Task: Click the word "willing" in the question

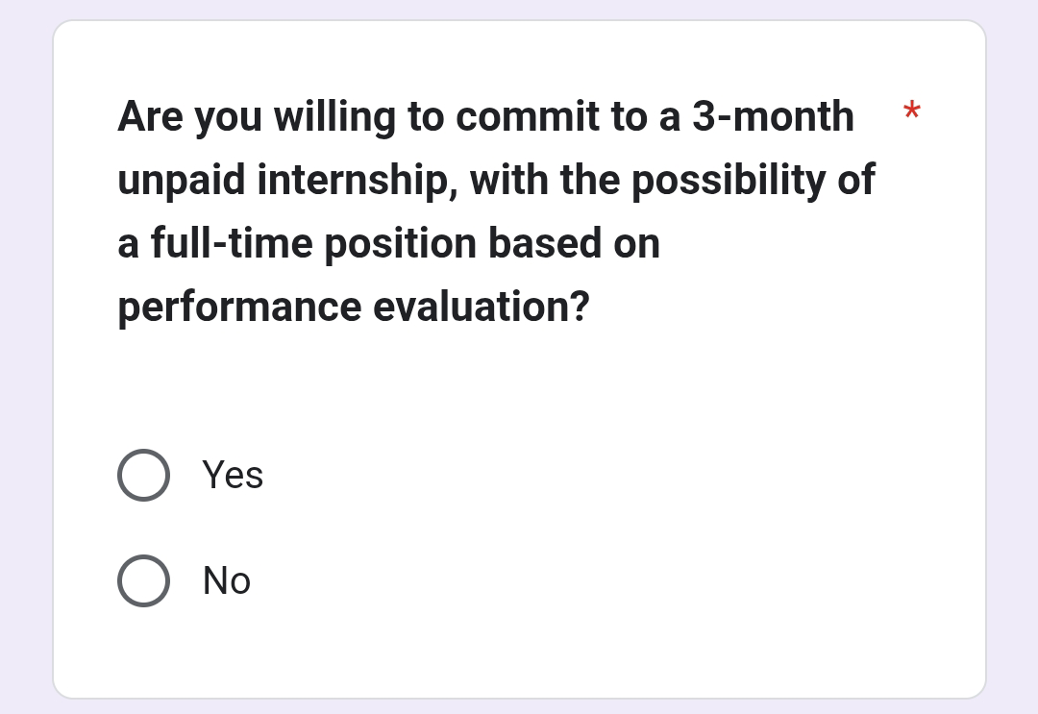Action: [x=334, y=116]
